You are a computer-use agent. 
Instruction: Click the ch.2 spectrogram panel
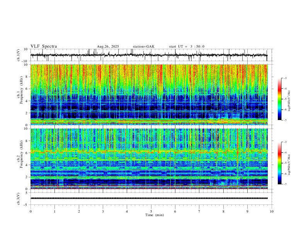pos(149,159)
